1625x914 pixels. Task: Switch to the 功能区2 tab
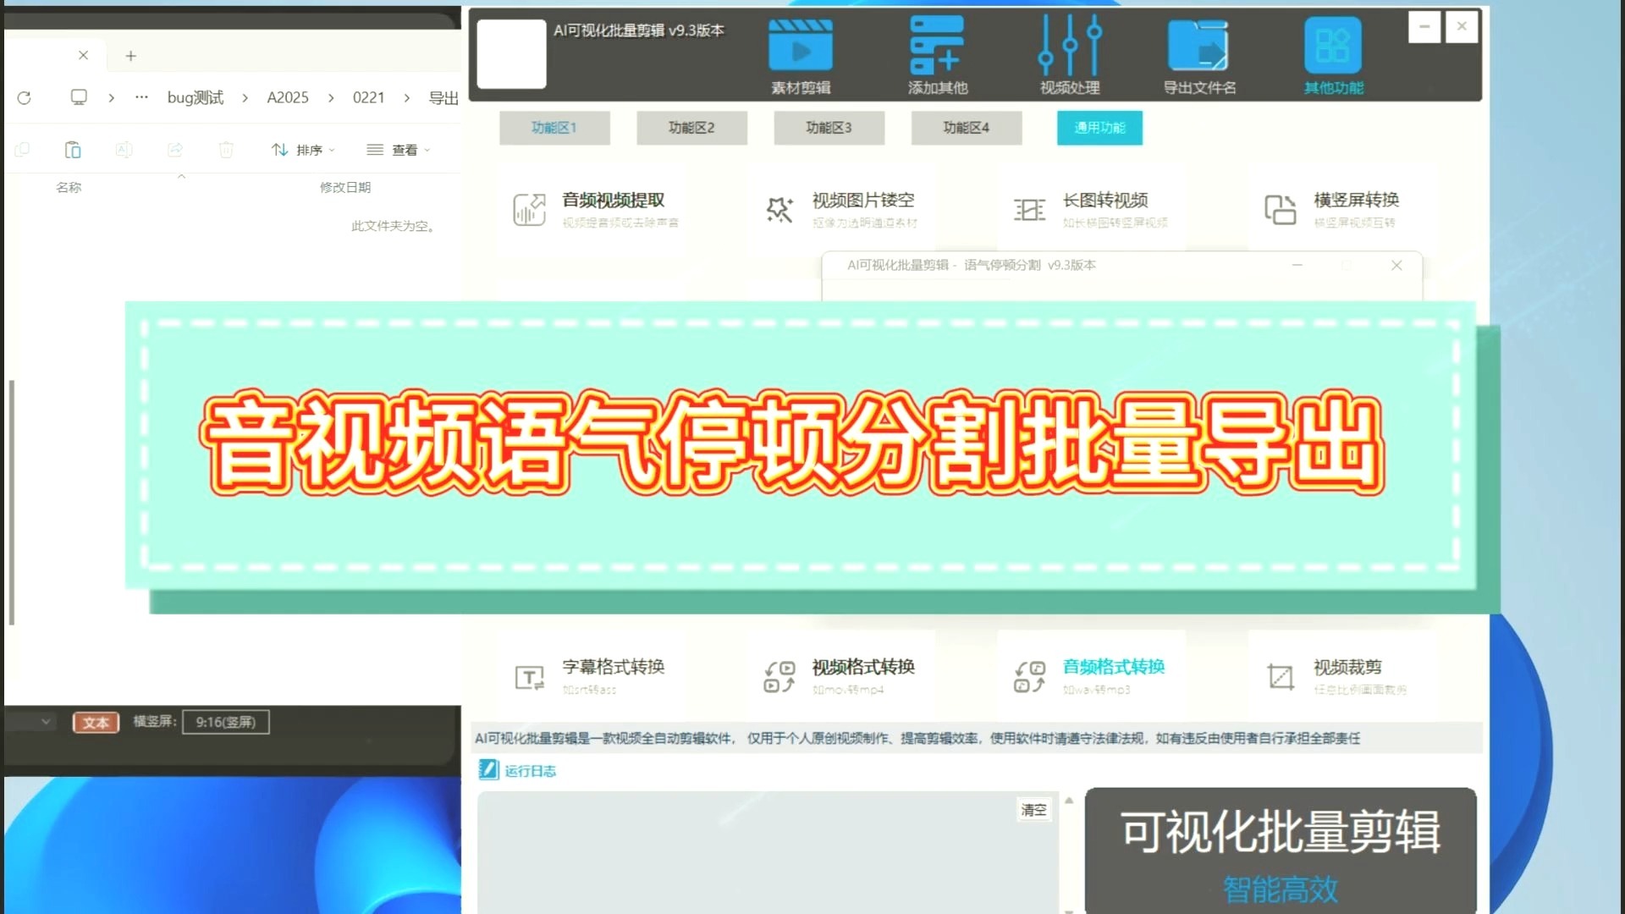pos(691,128)
